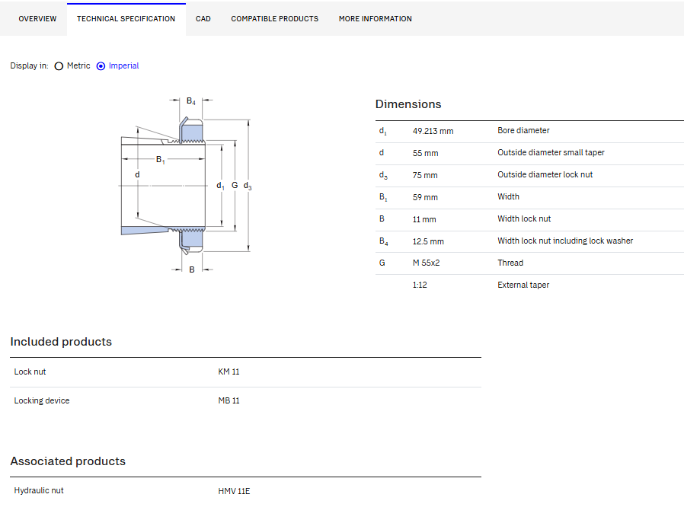The width and height of the screenshot is (684, 507).
Task: Switch to the CAD tab
Action: coord(203,19)
